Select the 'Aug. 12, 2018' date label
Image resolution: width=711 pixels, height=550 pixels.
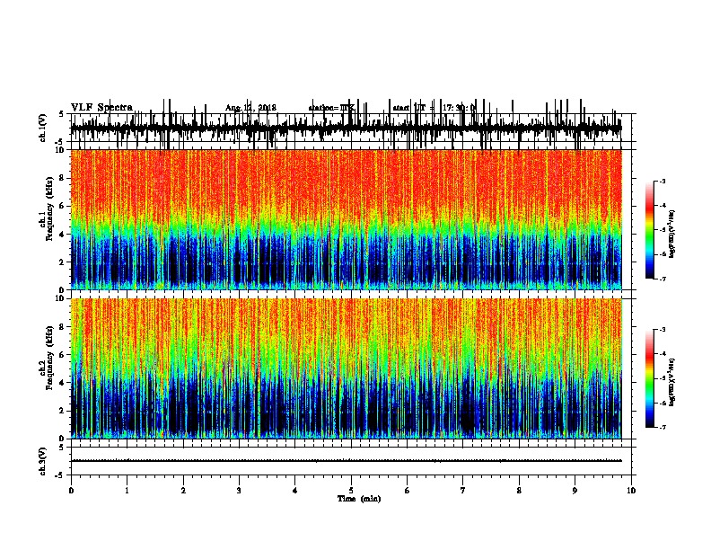[x=250, y=108]
